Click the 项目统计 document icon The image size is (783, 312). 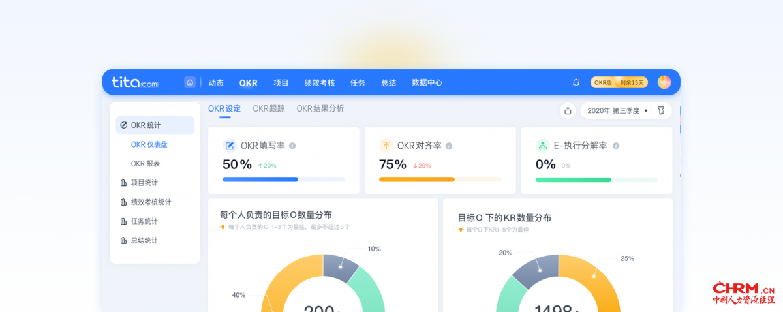124,183
